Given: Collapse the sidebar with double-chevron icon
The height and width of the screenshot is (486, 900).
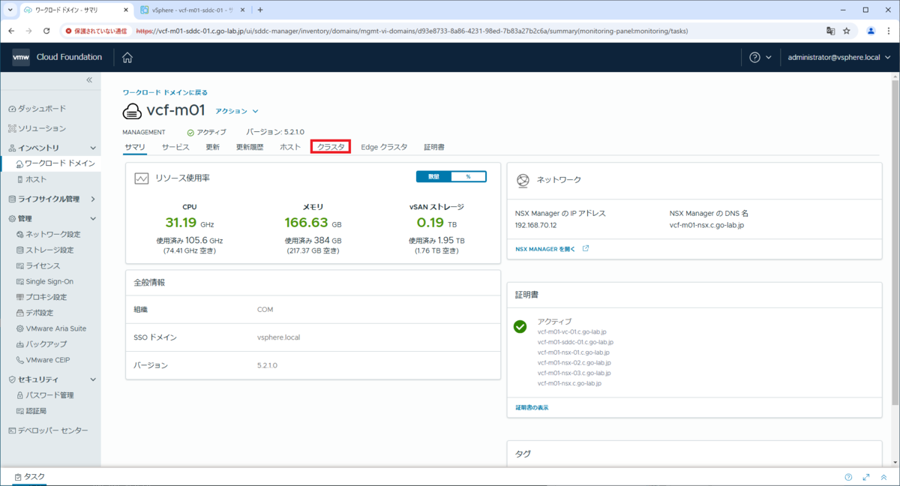Looking at the screenshot, I should pyautogui.click(x=88, y=79).
